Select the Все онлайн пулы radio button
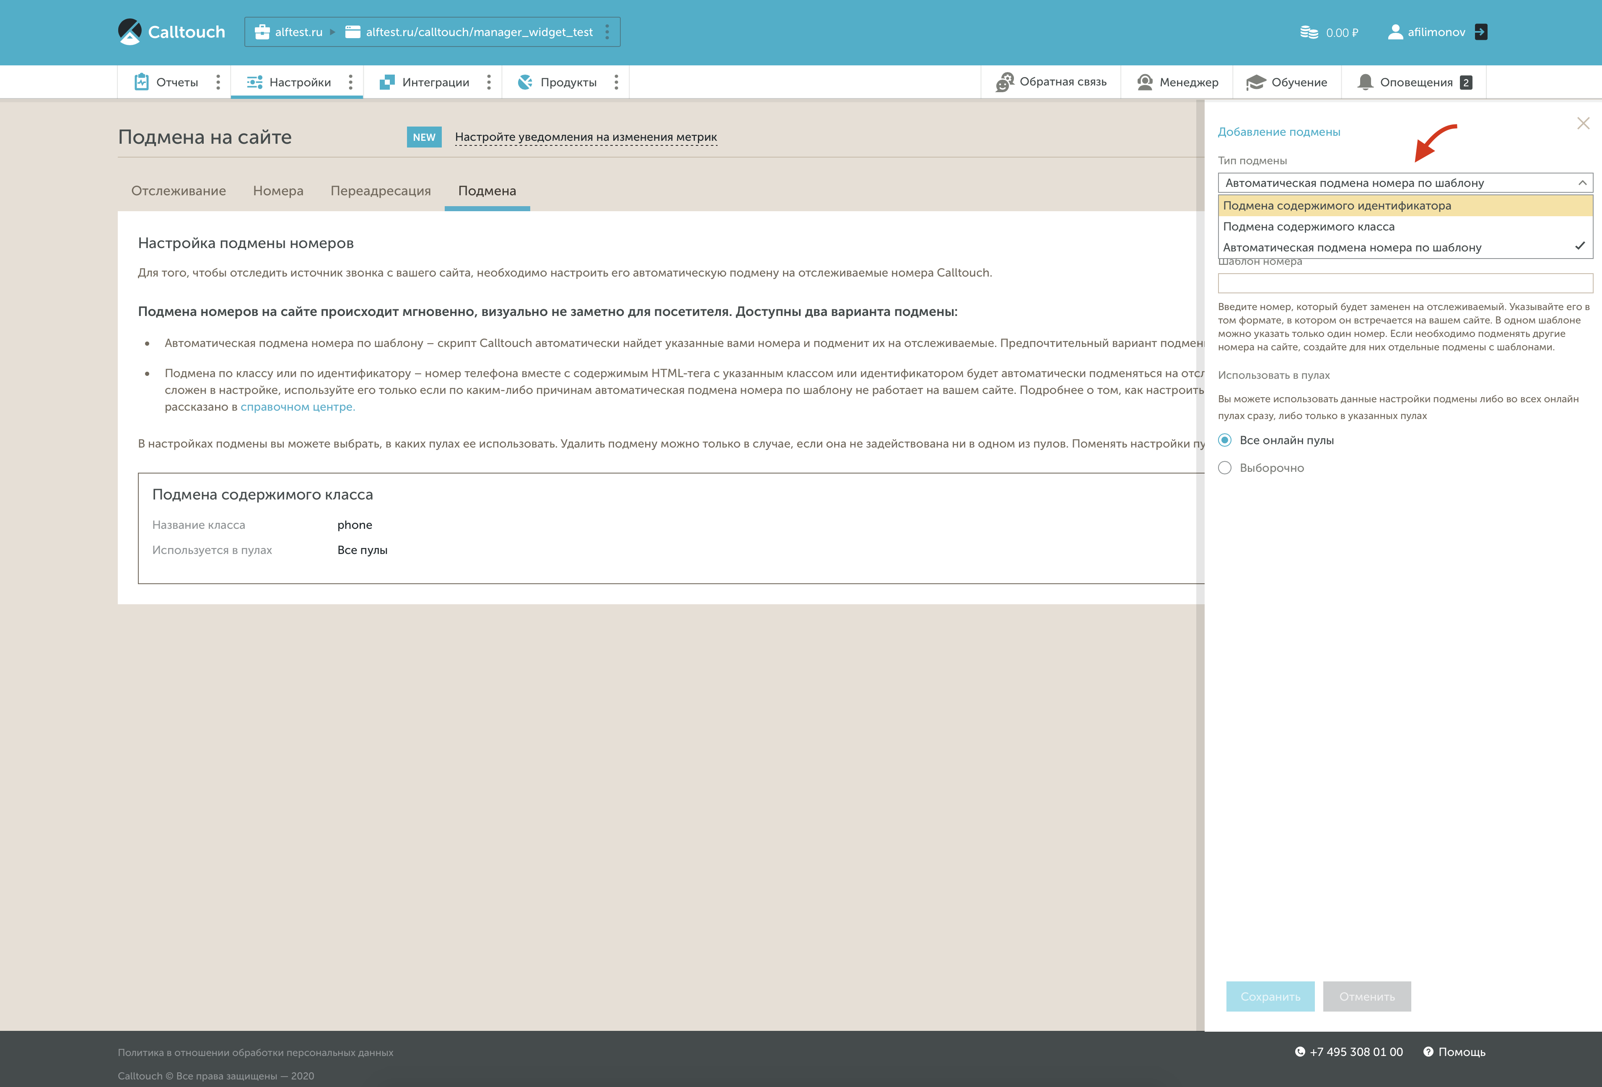 click(x=1224, y=440)
